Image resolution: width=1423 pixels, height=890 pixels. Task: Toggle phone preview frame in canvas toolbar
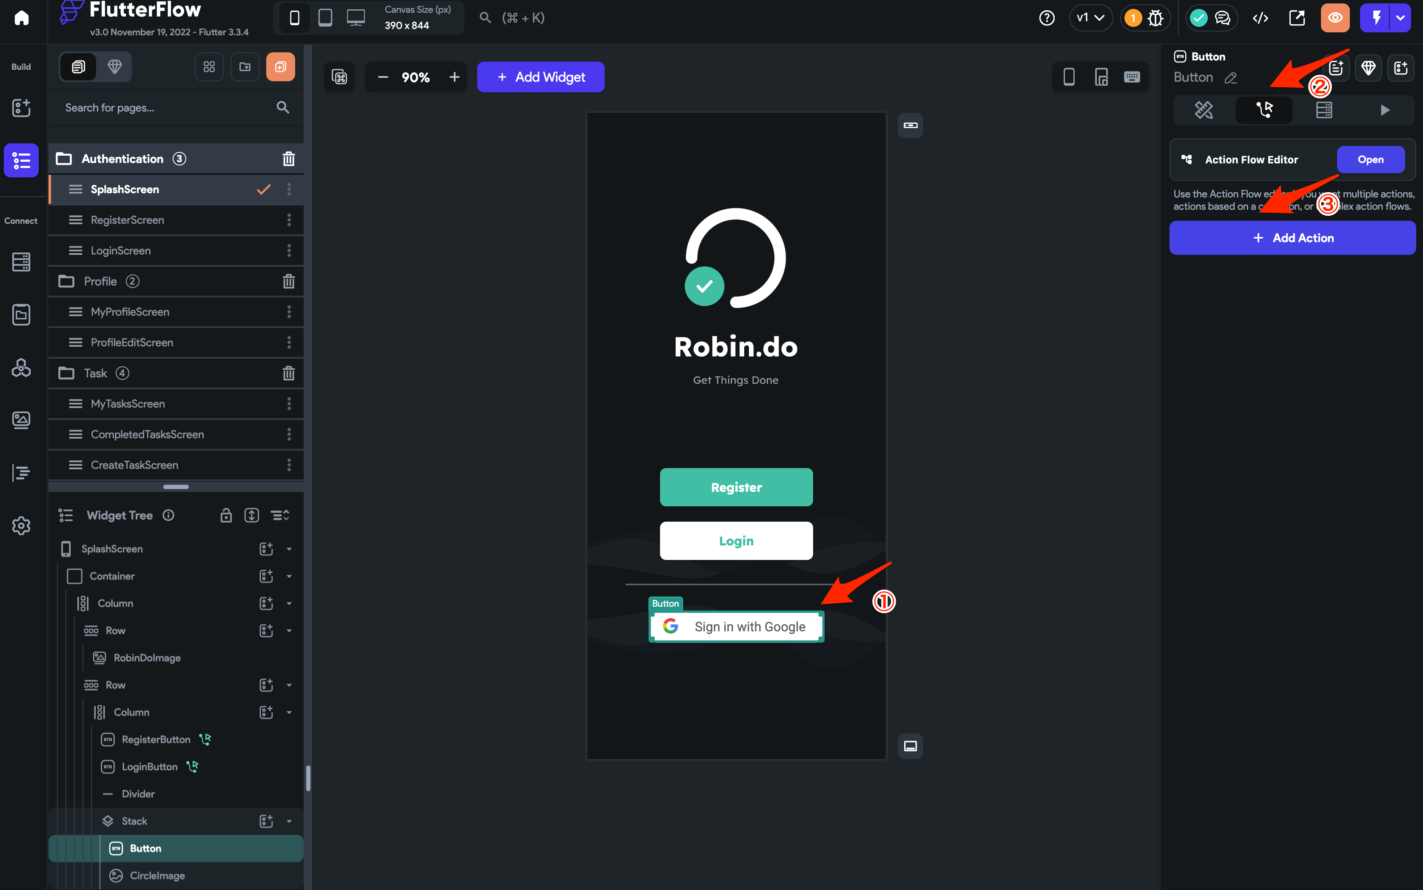tap(1068, 77)
